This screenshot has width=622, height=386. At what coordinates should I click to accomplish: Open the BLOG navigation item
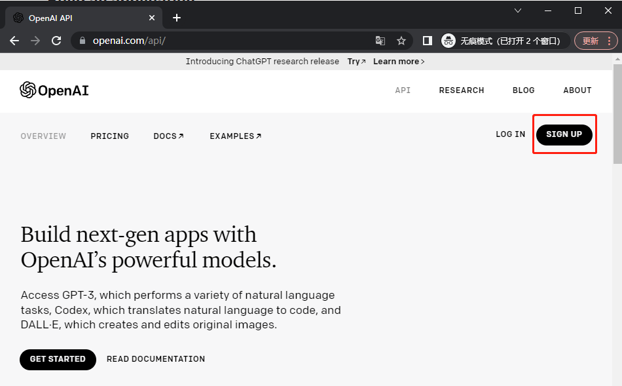(523, 90)
